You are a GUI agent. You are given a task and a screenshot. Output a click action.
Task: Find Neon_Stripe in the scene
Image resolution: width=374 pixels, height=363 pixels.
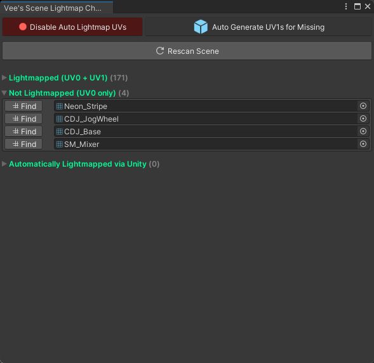pyautogui.click(x=23, y=106)
